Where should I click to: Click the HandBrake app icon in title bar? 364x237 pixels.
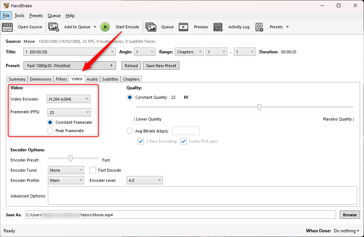(x=6, y=5)
